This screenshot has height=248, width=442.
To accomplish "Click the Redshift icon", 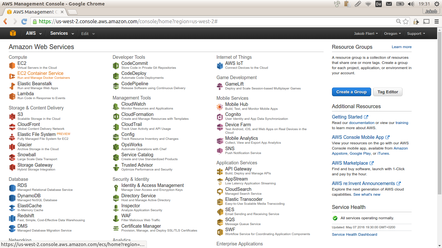I will coord(12,218).
